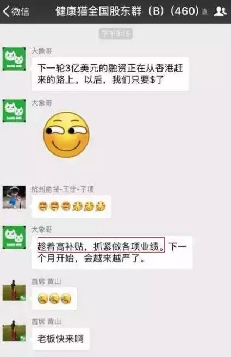Tap the 大象哥 sender name above 融资 message
The width and height of the screenshot is (231, 357).
click(42, 51)
